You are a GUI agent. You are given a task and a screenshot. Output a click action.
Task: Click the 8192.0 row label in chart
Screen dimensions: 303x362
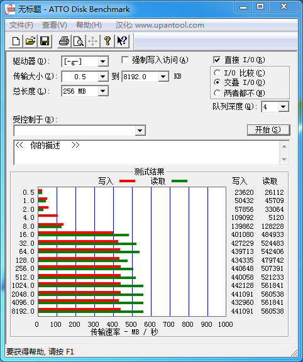point(23,311)
